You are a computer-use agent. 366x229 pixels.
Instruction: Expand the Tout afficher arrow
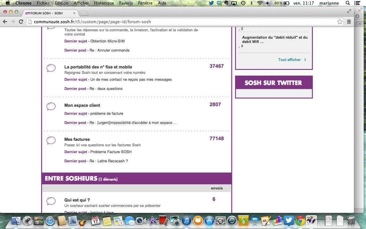[x=305, y=60]
